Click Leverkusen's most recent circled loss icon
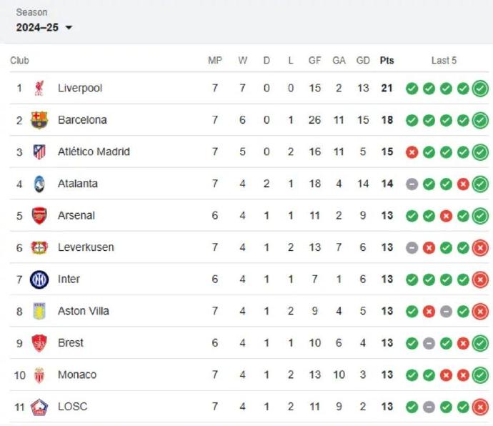This screenshot has height=426, width=493. click(x=480, y=248)
